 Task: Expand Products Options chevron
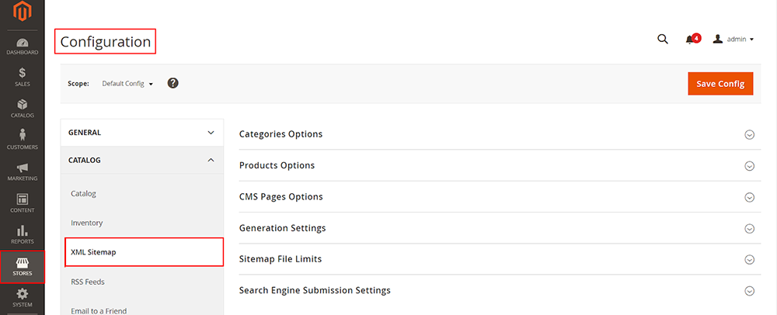(749, 166)
